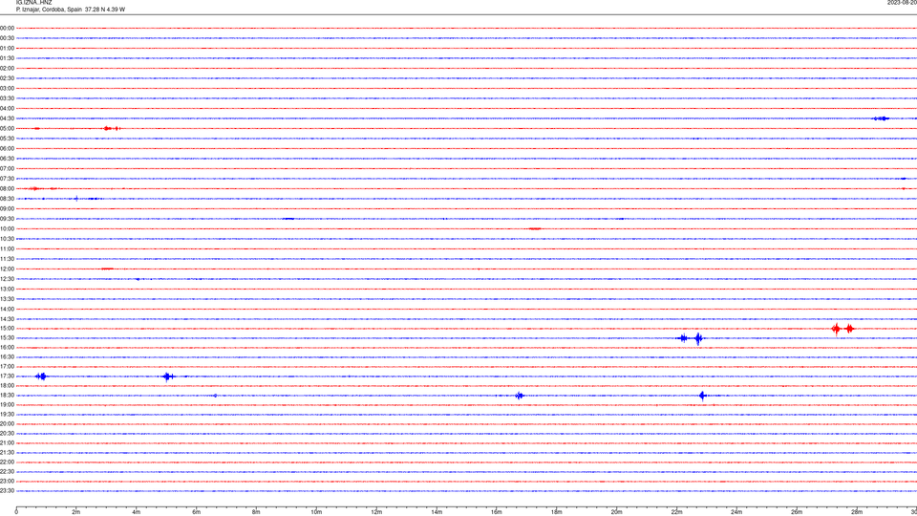Click the blue burst near 17m on 18:30 trace
Screen dimensions: 917x516
(x=520, y=396)
